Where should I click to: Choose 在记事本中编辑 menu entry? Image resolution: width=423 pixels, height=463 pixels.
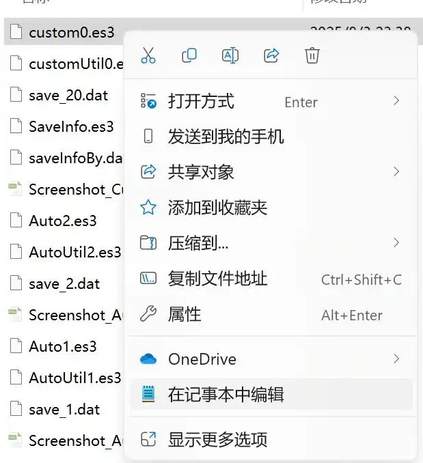226,395
